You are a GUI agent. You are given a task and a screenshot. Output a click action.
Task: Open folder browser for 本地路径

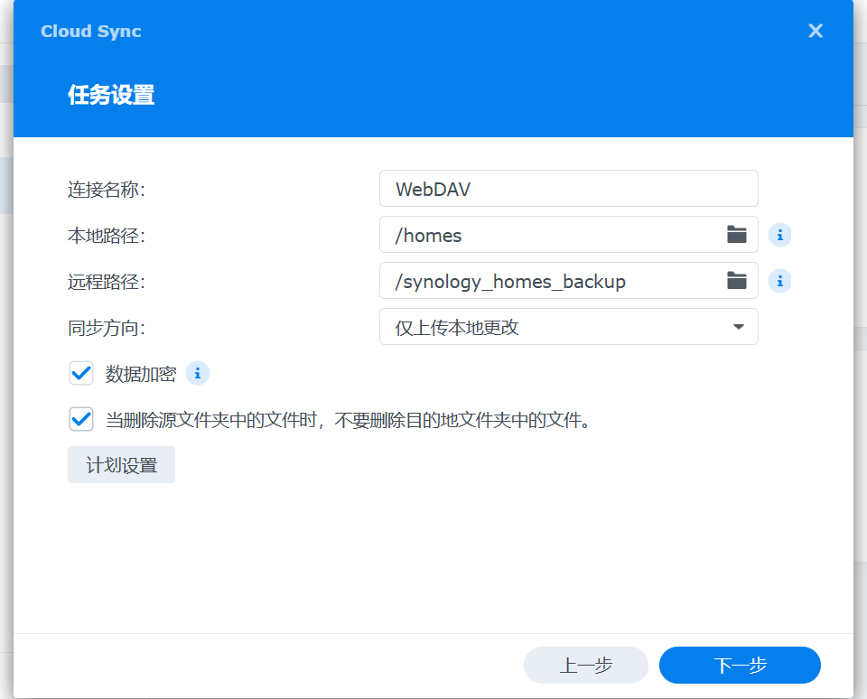[x=737, y=235]
